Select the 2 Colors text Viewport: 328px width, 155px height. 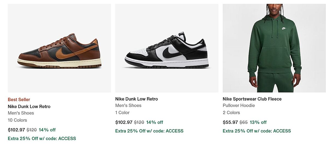231,113
